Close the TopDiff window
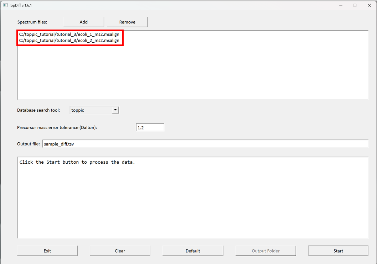The height and width of the screenshot is (264, 377). pos(369,5)
